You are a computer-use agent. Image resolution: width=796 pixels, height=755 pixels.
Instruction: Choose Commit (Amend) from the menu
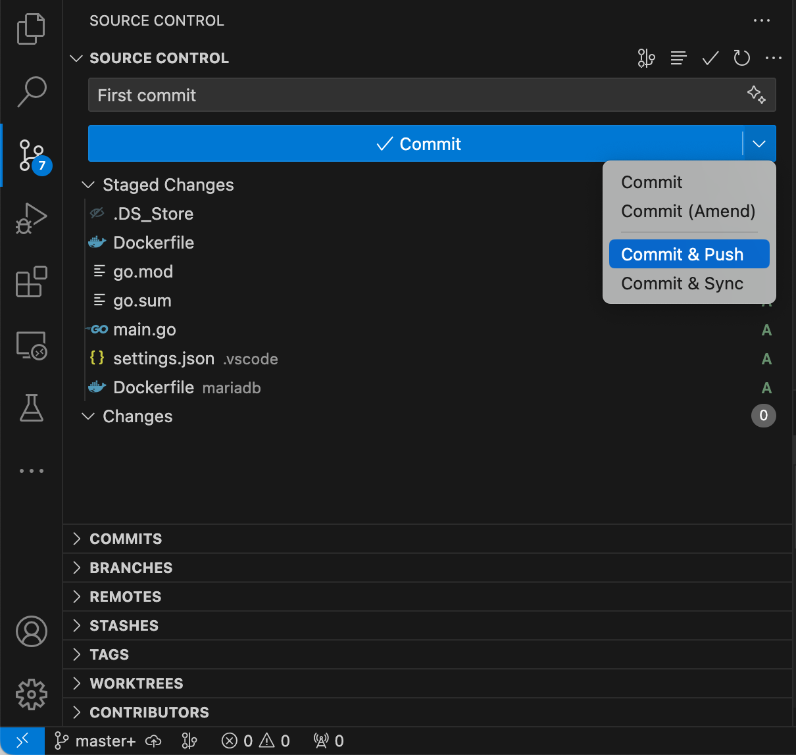click(x=688, y=211)
